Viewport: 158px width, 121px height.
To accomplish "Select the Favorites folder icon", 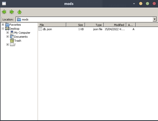I will [7, 25].
